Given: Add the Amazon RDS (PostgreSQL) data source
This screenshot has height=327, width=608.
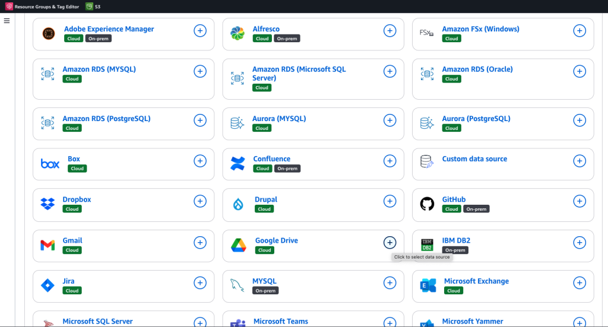Looking at the screenshot, I should click(x=200, y=120).
